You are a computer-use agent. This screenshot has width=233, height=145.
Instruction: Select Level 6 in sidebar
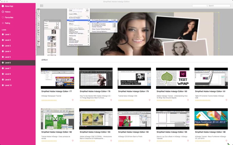18,63
